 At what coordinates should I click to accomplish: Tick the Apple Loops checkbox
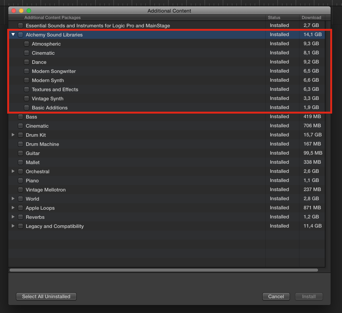tap(20, 208)
